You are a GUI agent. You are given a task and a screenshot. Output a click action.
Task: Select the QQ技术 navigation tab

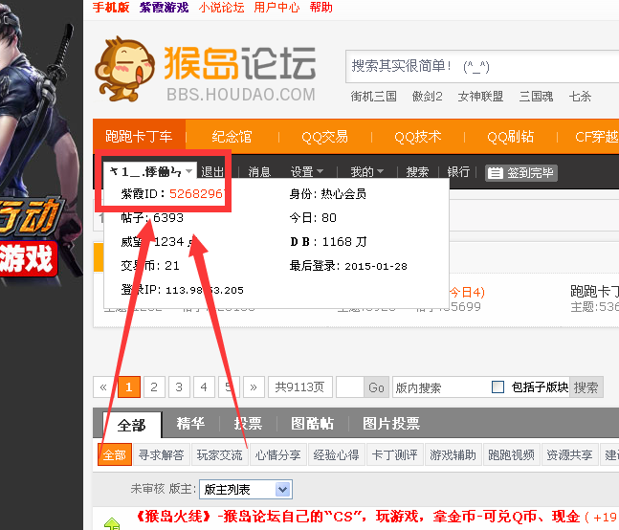pos(418,137)
